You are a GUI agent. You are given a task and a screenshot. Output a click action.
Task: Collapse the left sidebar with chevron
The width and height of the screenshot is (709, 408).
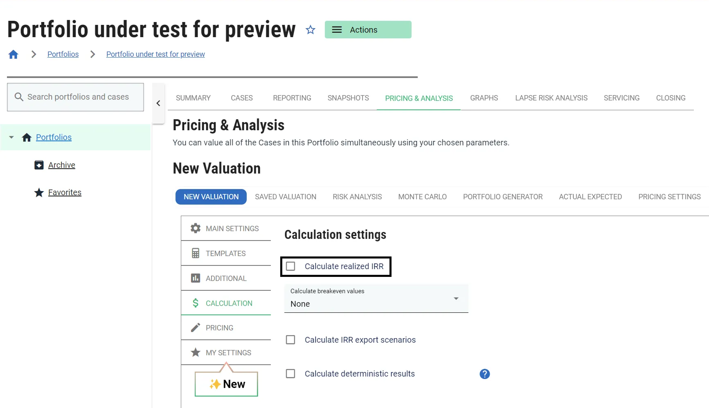tap(158, 103)
